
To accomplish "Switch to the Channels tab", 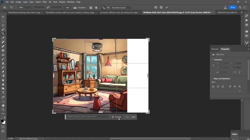I will click(x=214, y=49).
